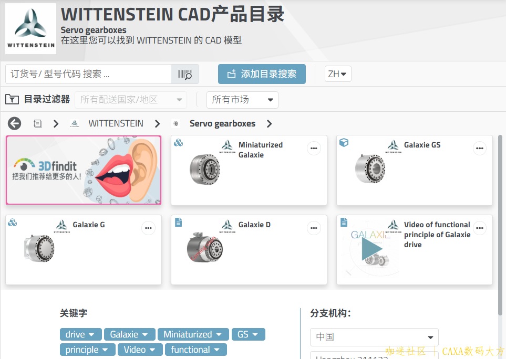Viewport: 506px width, 359px height.
Task: Expand the GS keyword tag
Action: [248, 334]
